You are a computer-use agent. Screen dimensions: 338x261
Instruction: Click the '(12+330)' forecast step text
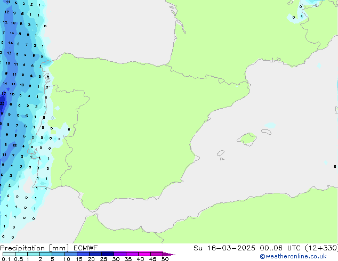click(x=321, y=248)
